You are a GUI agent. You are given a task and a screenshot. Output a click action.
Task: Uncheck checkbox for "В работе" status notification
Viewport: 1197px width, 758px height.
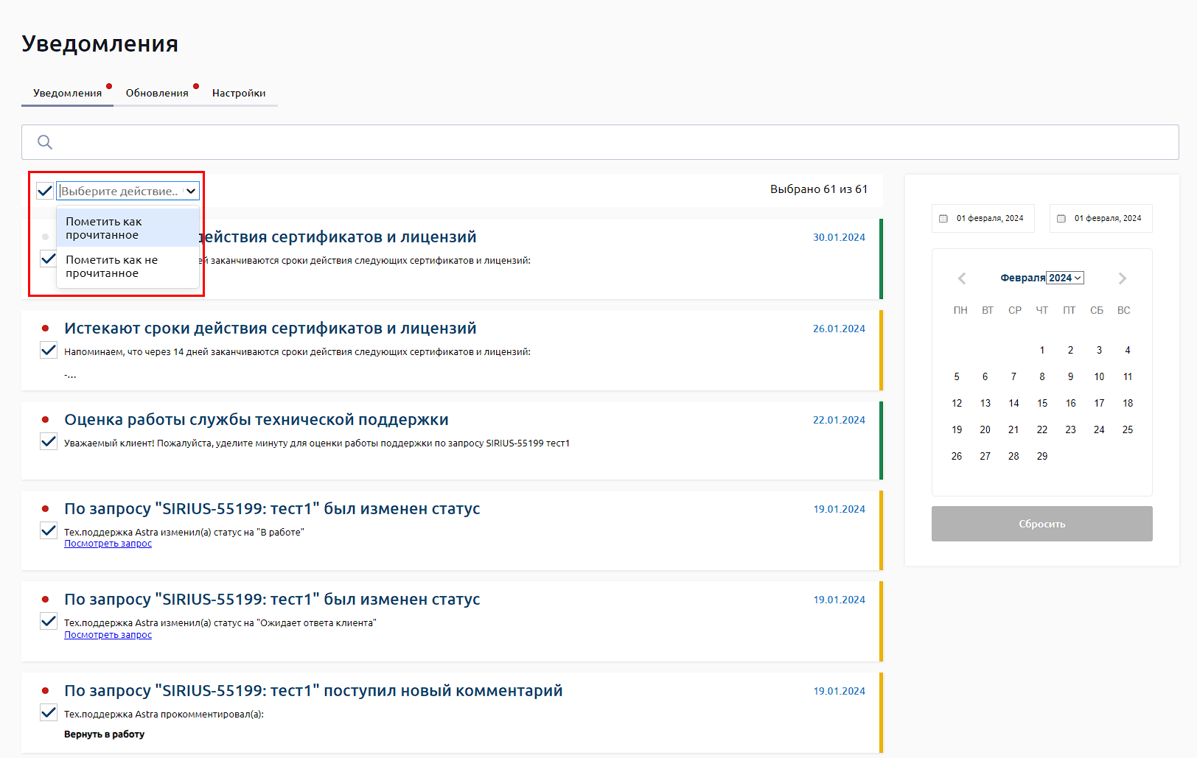click(x=49, y=530)
